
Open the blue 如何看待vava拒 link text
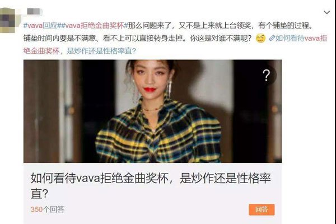(301, 38)
